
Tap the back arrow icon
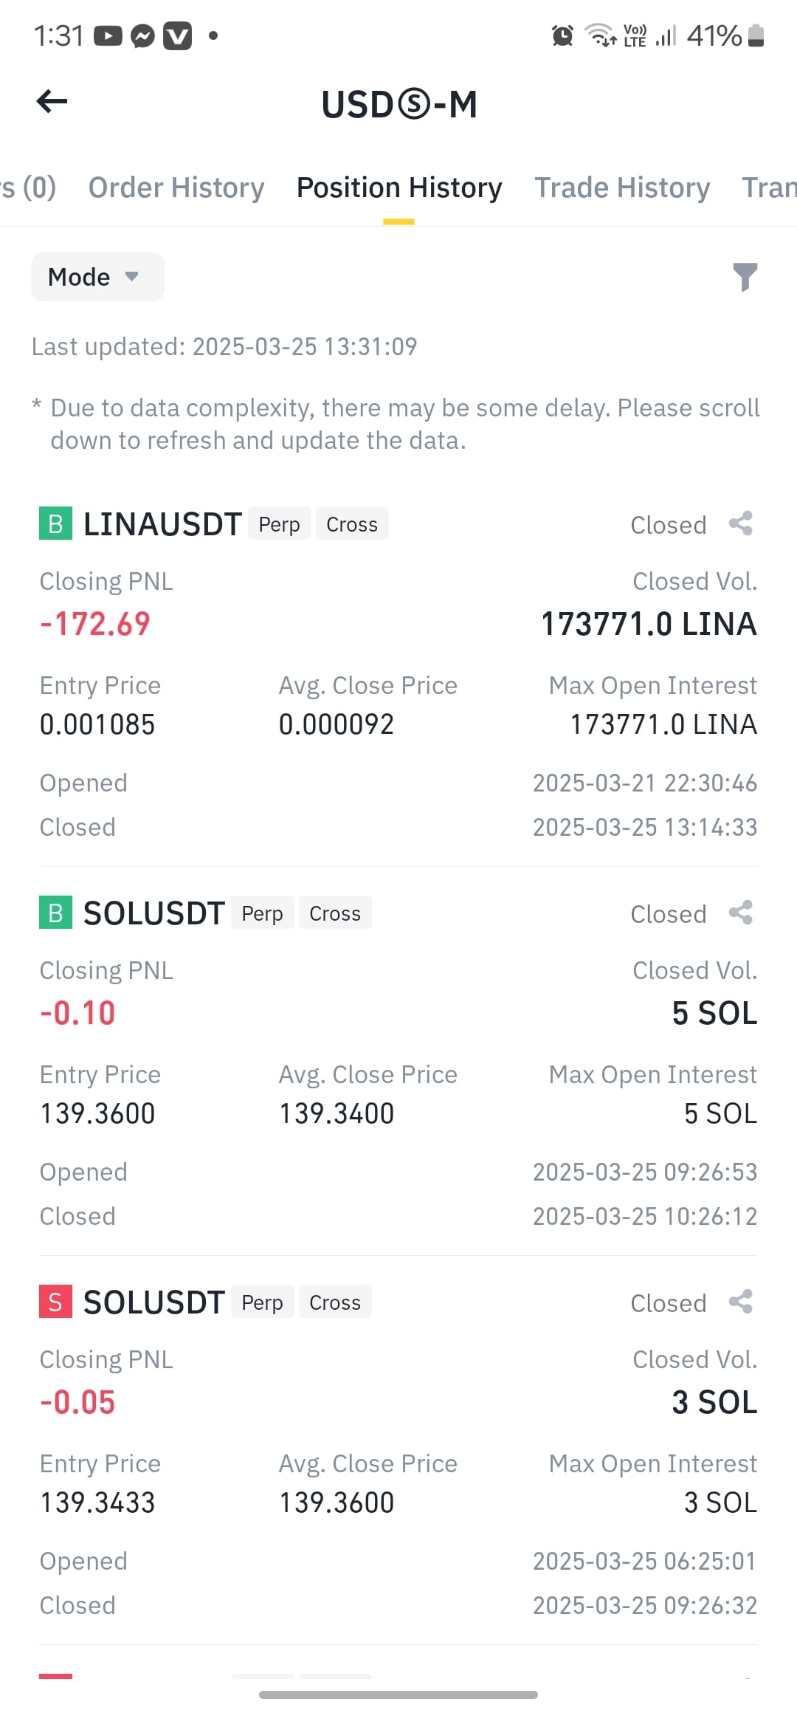pos(52,102)
